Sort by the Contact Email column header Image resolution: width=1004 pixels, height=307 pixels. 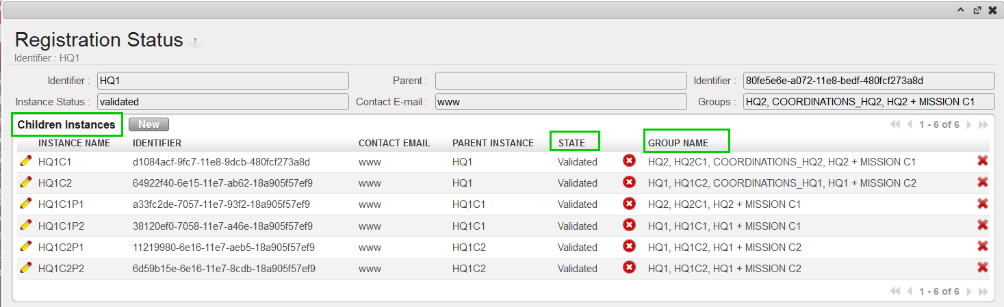[x=394, y=143]
